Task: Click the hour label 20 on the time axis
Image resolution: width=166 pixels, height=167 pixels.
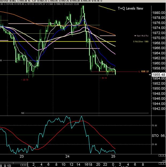Action: click(98, 164)
